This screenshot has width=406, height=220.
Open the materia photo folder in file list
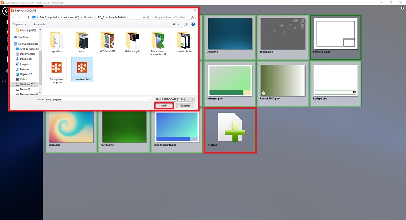[184, 42]
